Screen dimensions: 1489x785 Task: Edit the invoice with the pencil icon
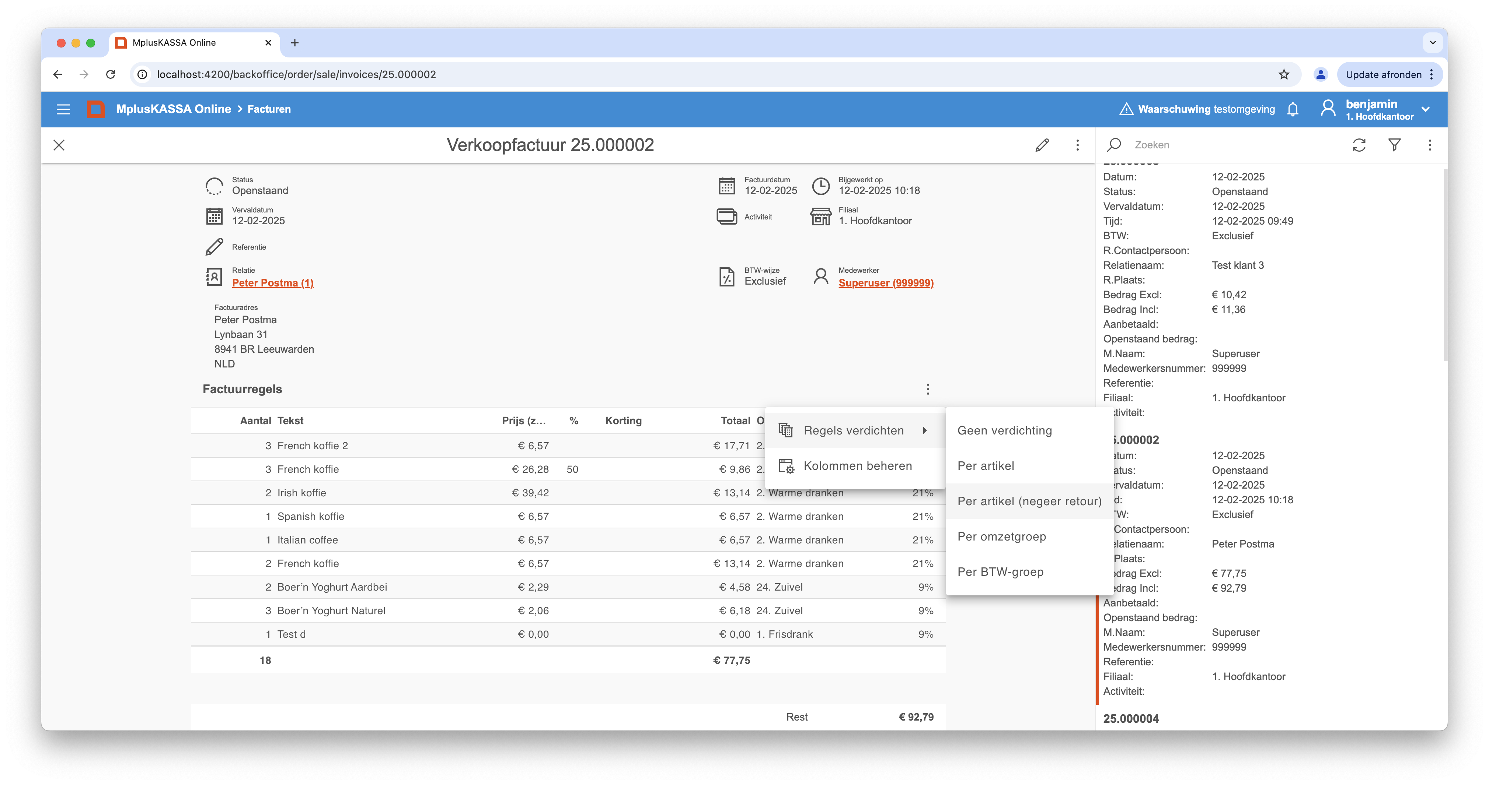click(1042, 145)
